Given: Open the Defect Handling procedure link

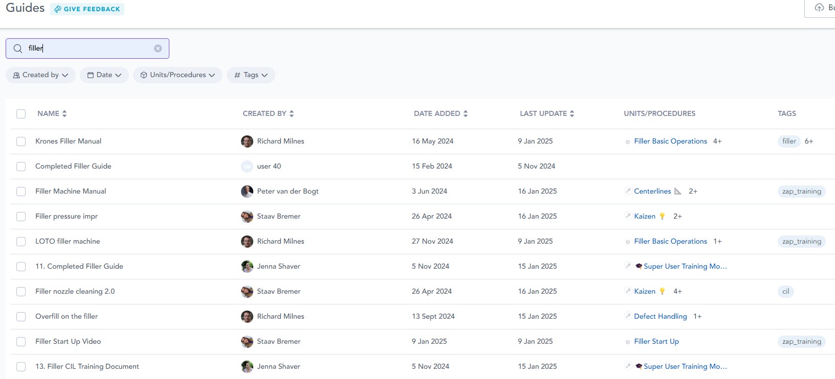Looking at the screenshot, I should click(x=660, y=317).
